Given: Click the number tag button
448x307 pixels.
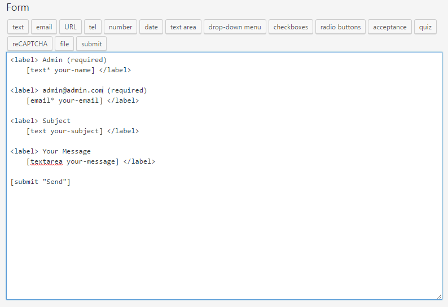Looking at the screenshot, I should click(x=120, y=27).
